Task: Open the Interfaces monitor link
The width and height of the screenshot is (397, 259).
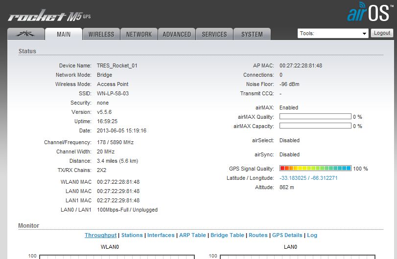Action: pyautogui.click(x=161, y=235)
